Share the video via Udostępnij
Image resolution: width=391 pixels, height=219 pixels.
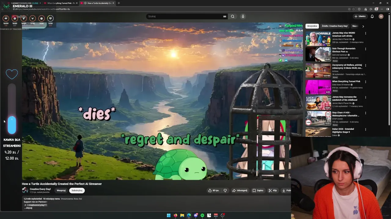tap(240, 190)
